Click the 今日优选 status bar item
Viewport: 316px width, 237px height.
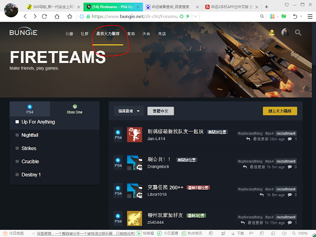14,233
